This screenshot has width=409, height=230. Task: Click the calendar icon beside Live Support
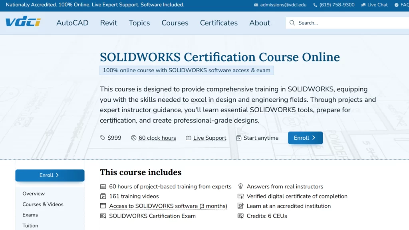pos(189,138)
